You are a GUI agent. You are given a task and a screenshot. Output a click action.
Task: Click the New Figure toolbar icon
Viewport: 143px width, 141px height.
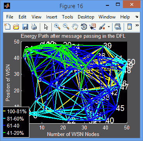click(x=7, y=27)
